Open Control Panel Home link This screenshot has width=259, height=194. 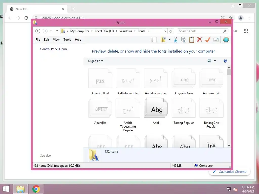point(54,49)
